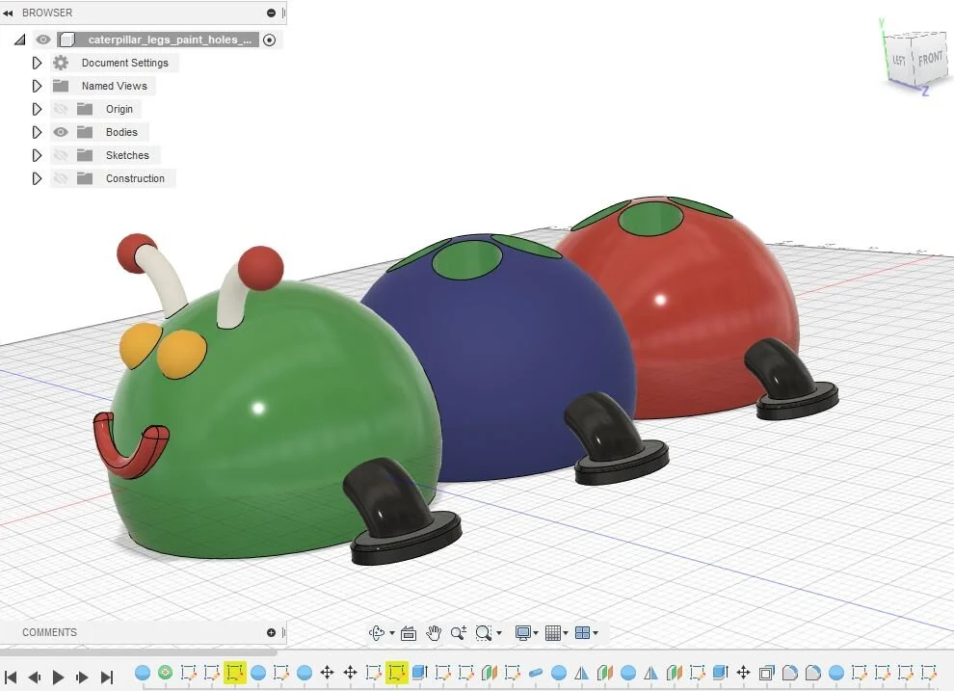Open the Viewports dropdown arrow

596,633
